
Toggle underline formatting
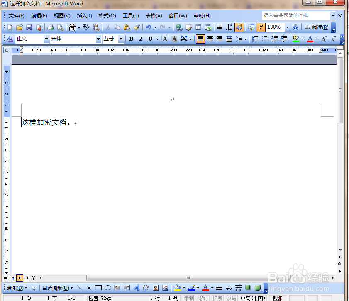click(150, 39)
